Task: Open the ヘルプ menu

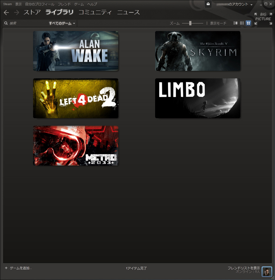Action: tap(92, 4)
